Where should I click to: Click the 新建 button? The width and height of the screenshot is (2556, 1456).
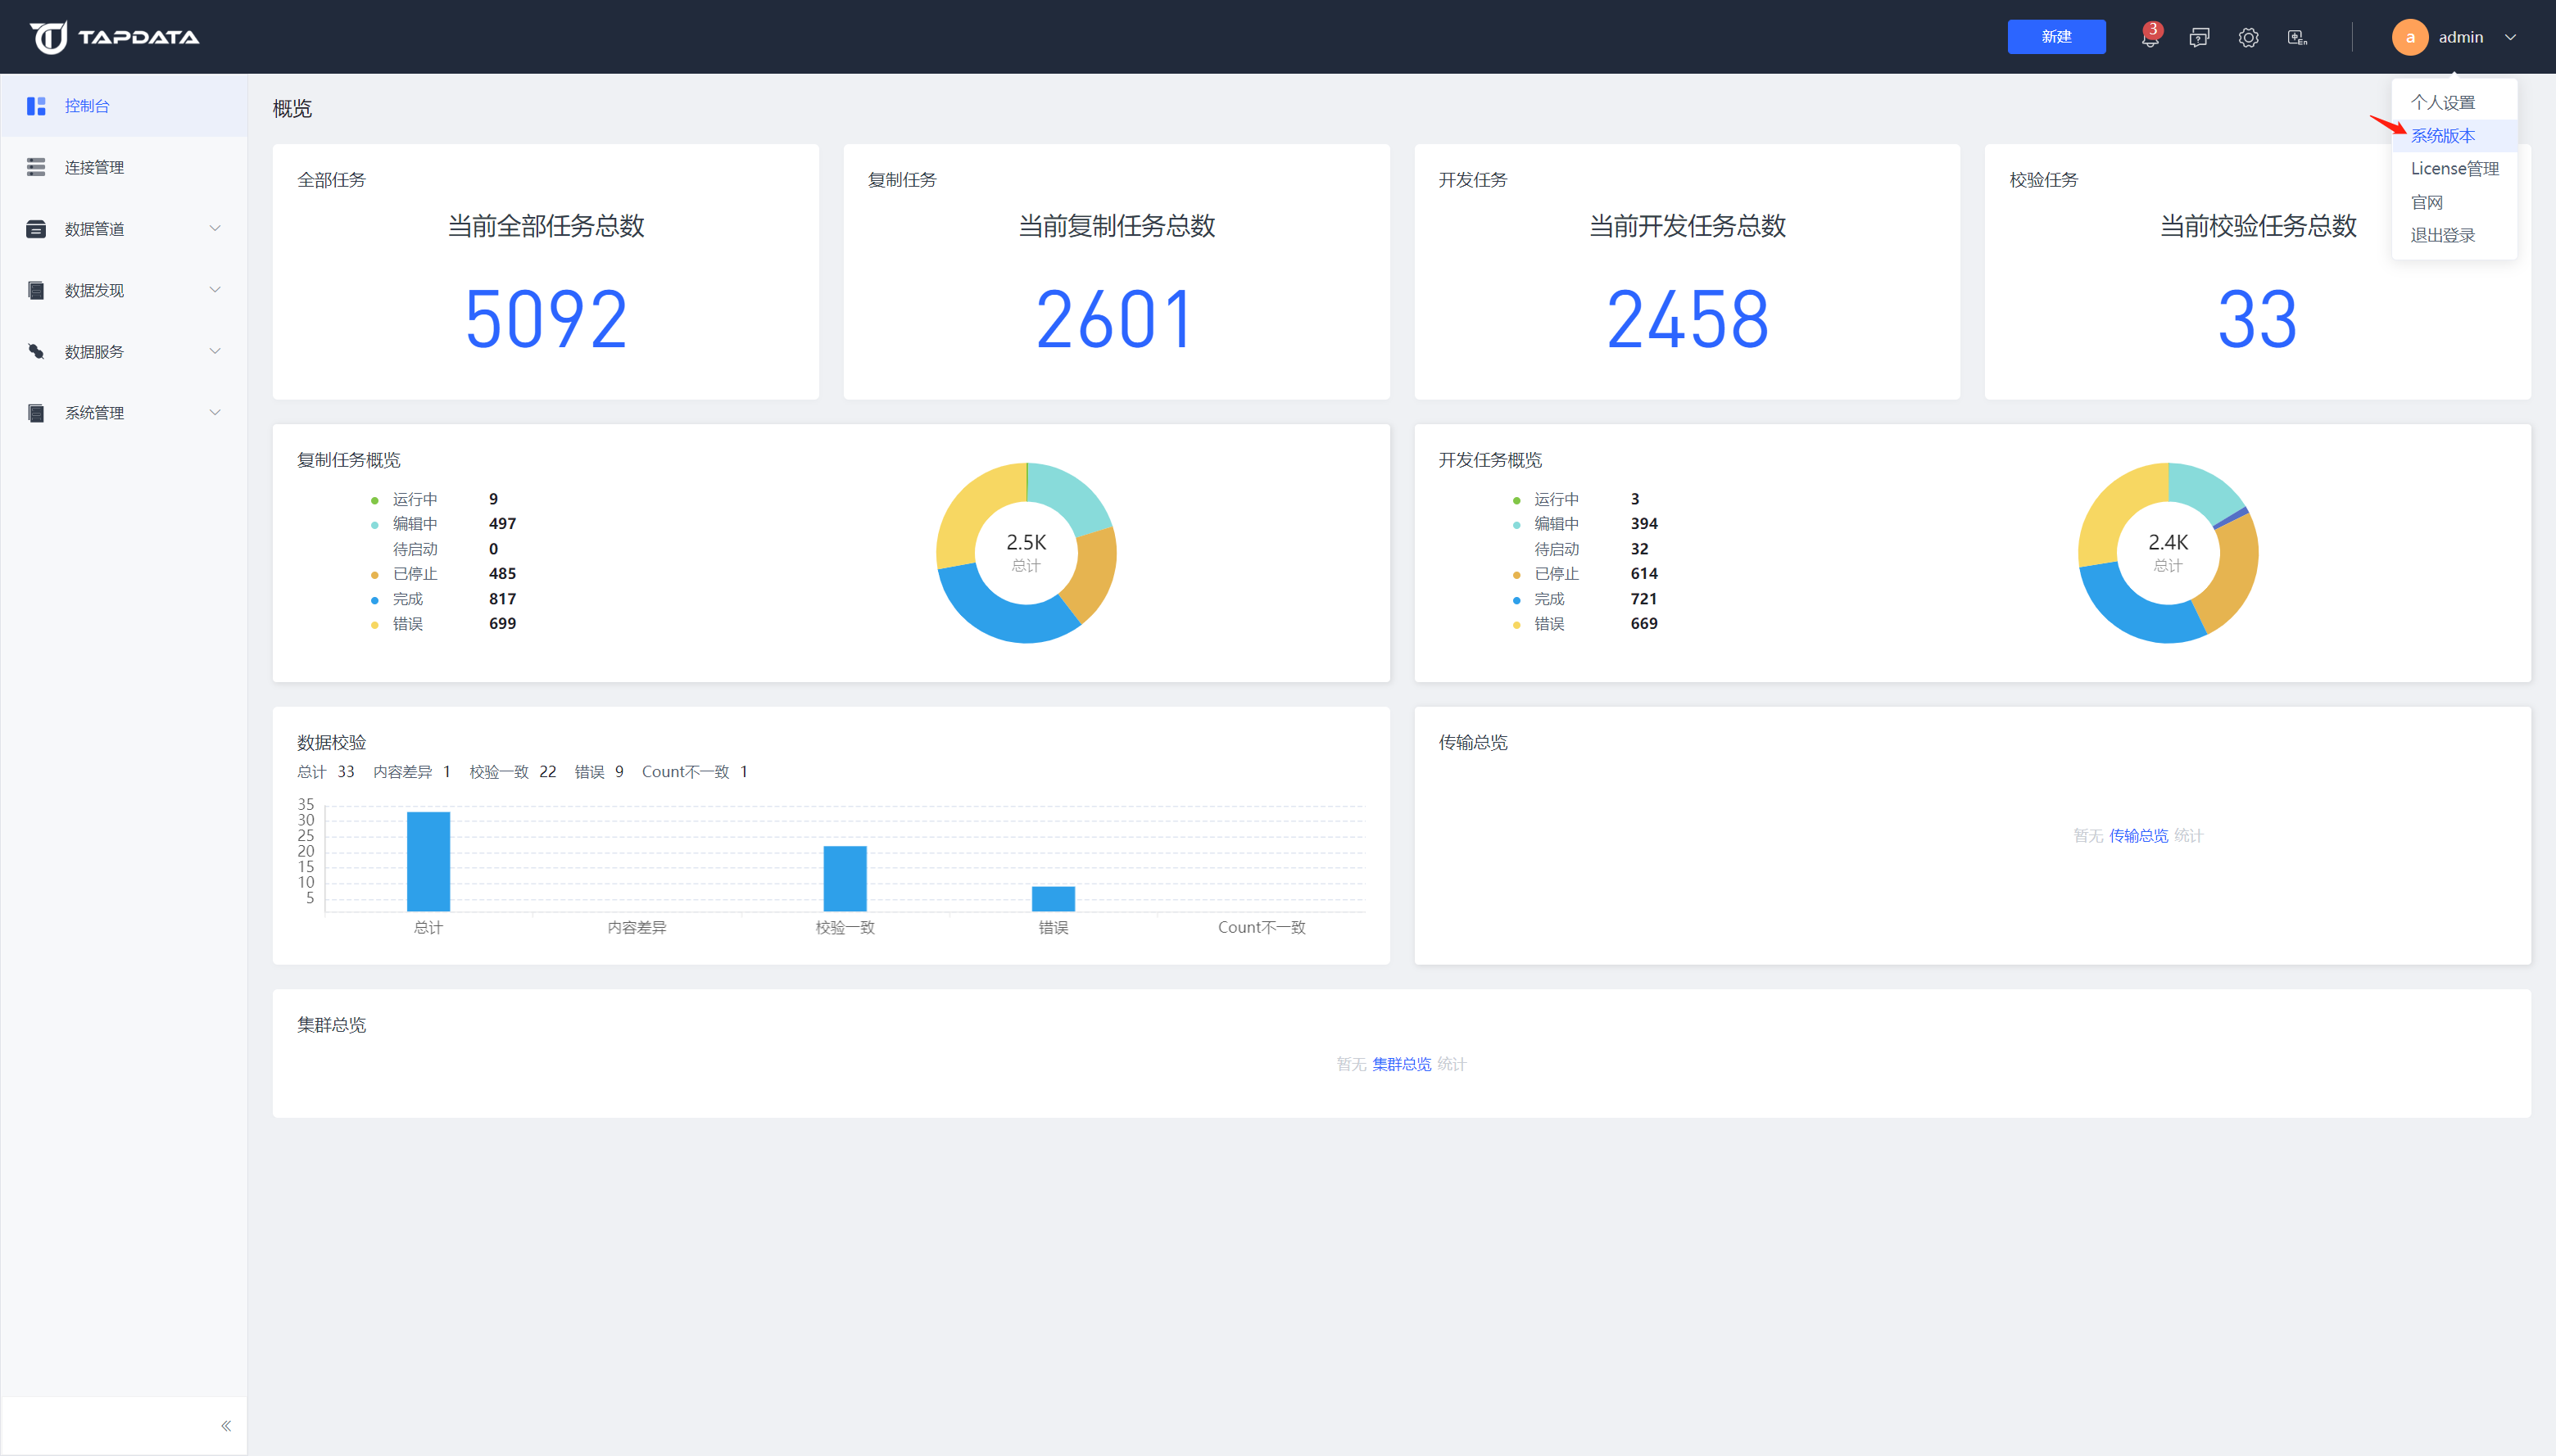[x=2055, y=37]
